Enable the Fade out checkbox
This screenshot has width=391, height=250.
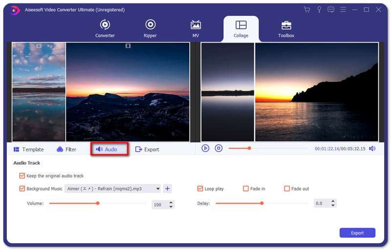click(x=287, y=188)
